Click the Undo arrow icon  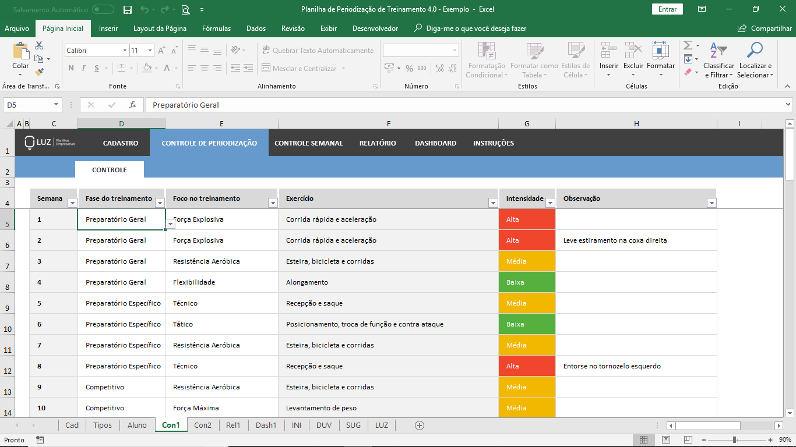coord(145,9)
